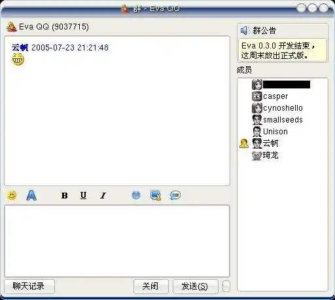Viewport: 335px width, 300px height.
Task: Click sender name 云帆 in the chat
Action: [20, 48]
